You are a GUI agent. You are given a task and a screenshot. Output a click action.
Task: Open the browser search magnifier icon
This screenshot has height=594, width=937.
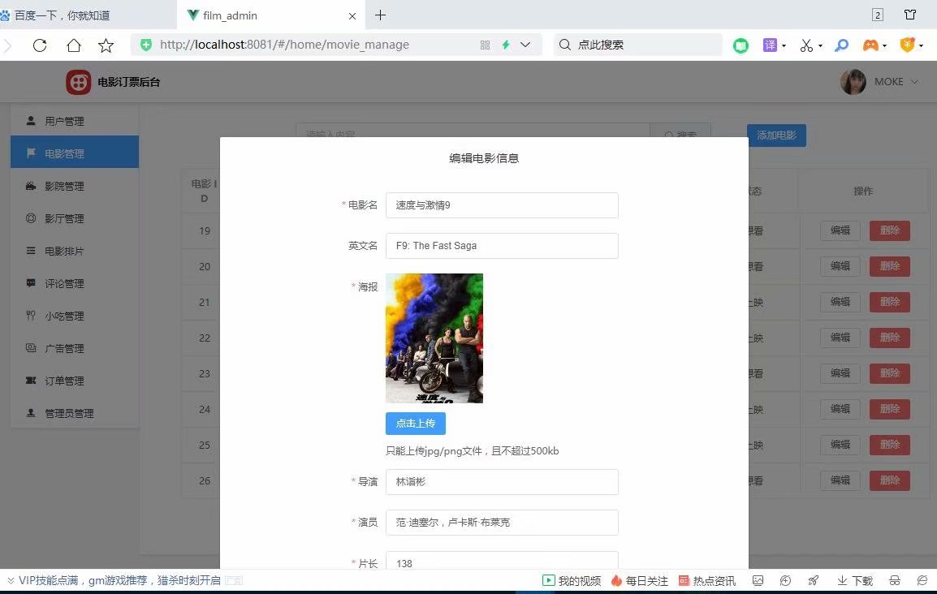[x=841, y=45]
